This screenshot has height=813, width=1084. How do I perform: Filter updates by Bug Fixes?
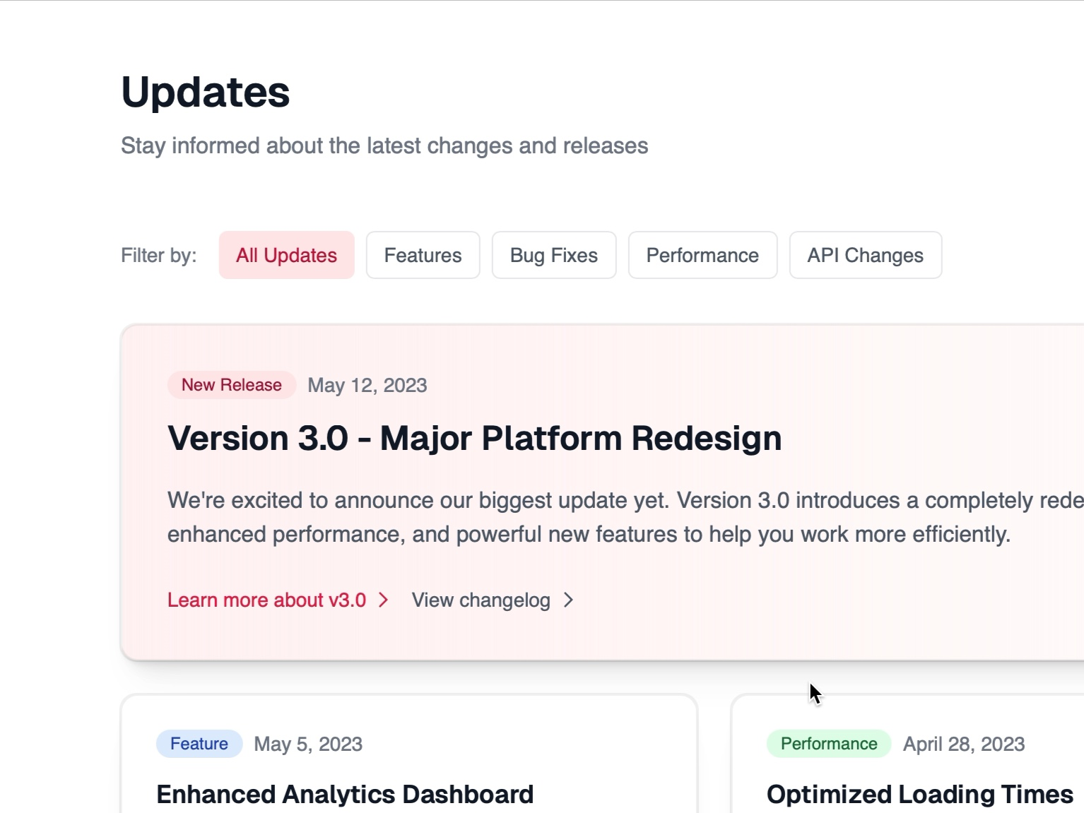pos(553,255)
